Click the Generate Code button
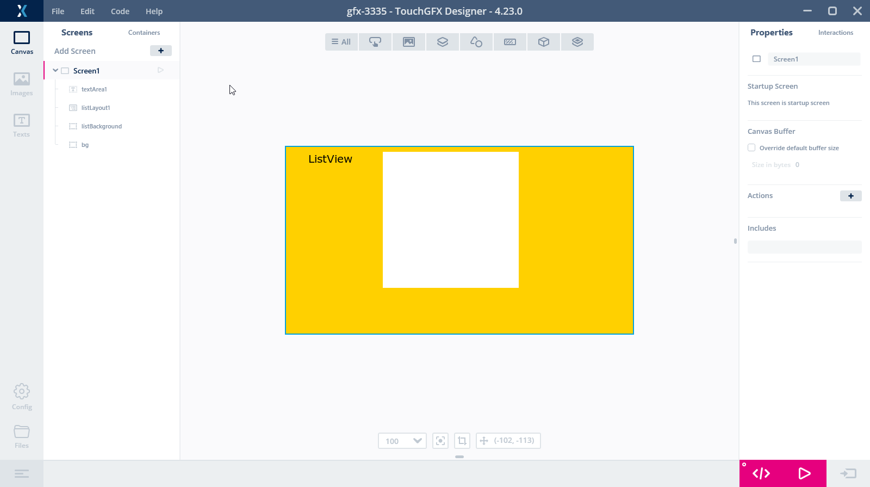The width and height of the screenshot is (870, 487). pos(761,473)
